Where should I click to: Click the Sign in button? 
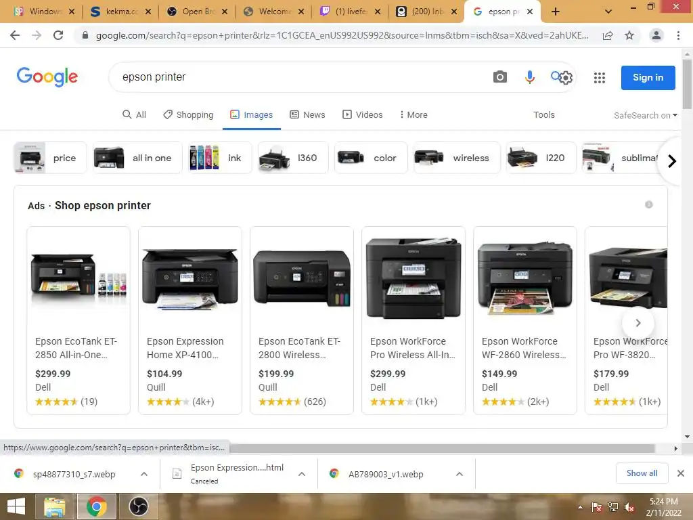tap(648, 77)
